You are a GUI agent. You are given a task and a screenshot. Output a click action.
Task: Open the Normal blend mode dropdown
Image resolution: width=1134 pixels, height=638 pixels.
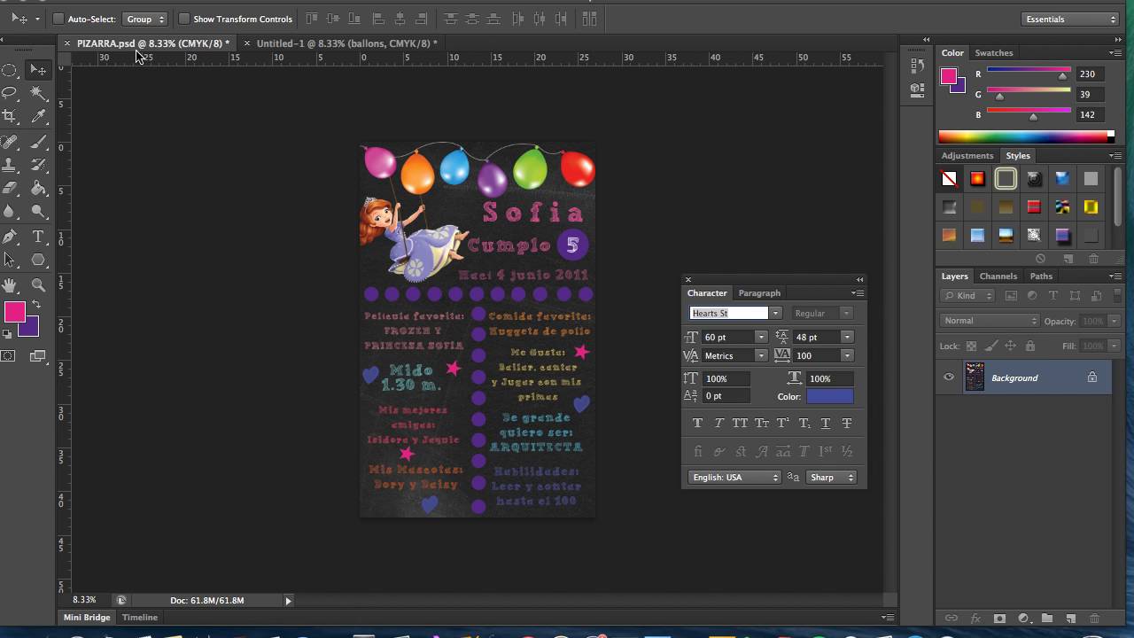click(x=990, y=321)
